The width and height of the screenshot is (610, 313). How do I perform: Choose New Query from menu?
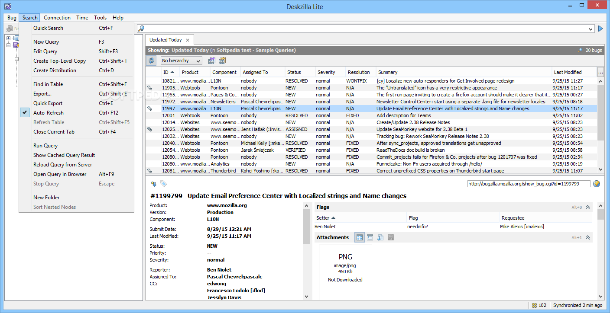[76, 42]
